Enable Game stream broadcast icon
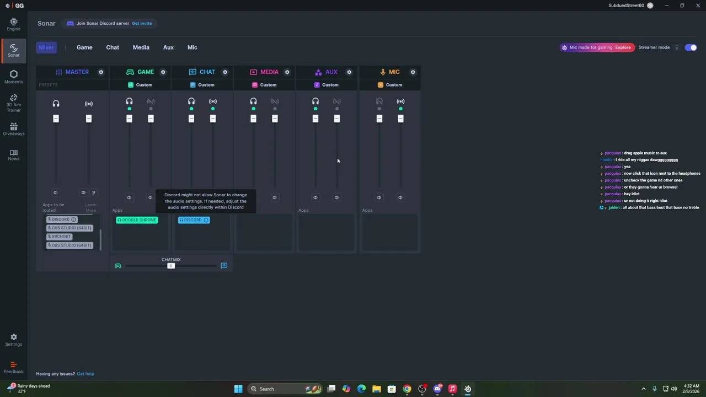 151,101
